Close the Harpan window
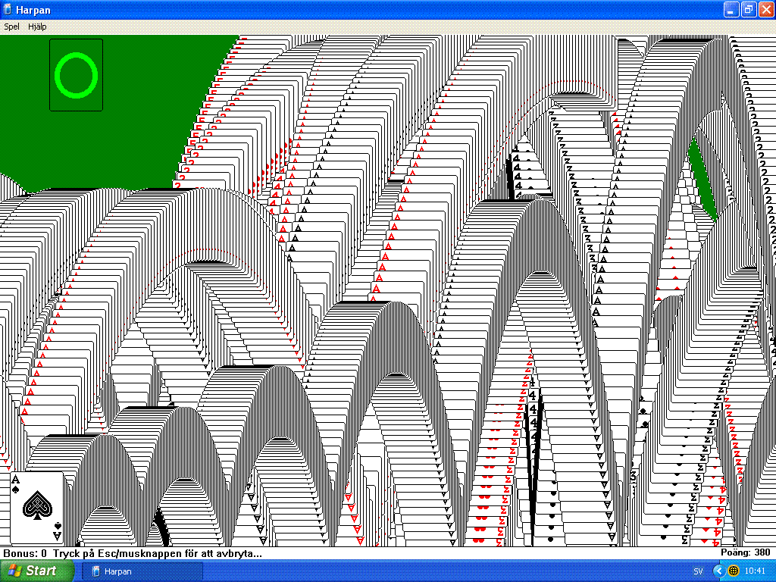776x582 pixels. [x=766, y=10]
